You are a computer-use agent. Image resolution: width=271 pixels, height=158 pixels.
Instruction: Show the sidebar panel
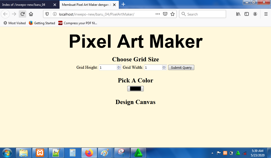click(x=247, y=14)
